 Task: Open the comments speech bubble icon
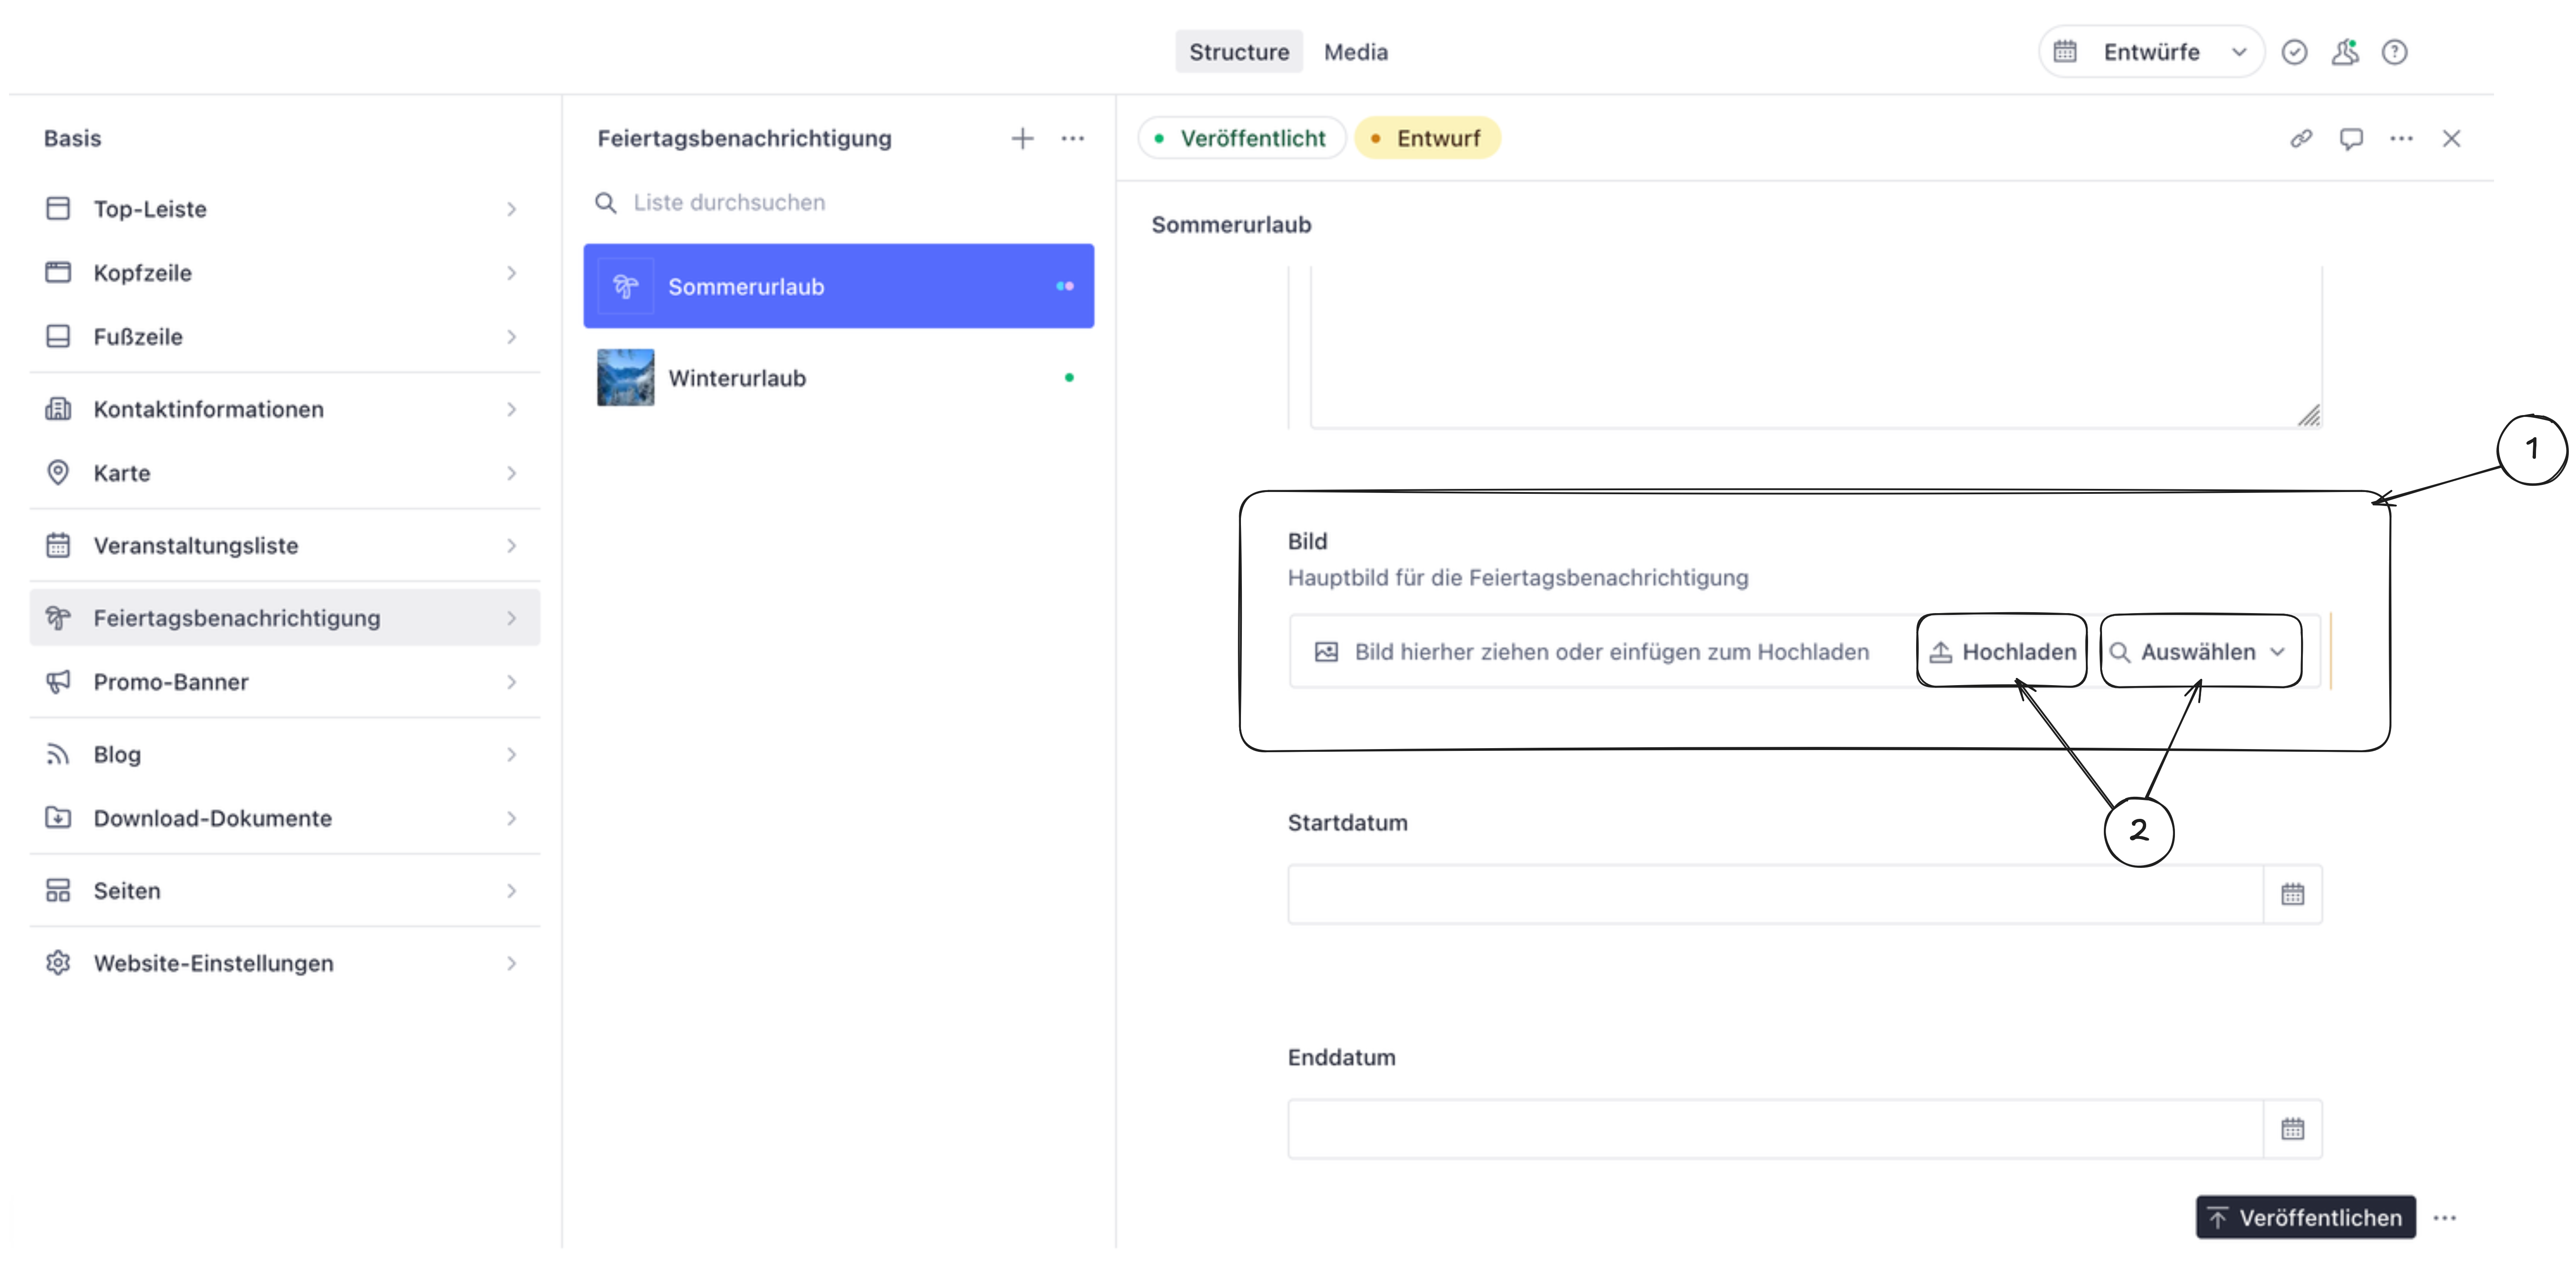(x=2350, y=138)
